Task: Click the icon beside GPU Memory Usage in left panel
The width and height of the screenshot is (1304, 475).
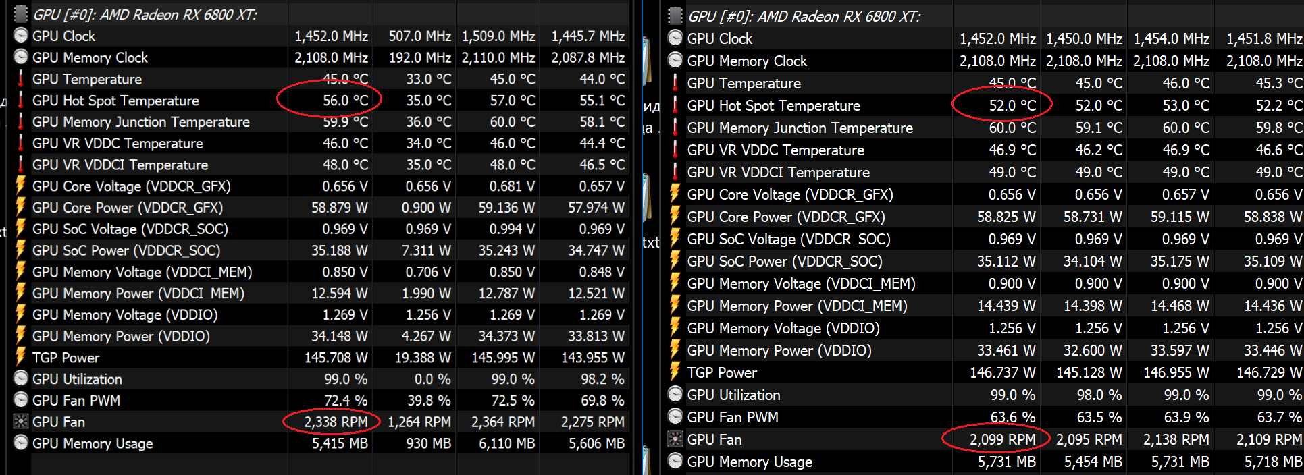Action: tap(21, 443)
